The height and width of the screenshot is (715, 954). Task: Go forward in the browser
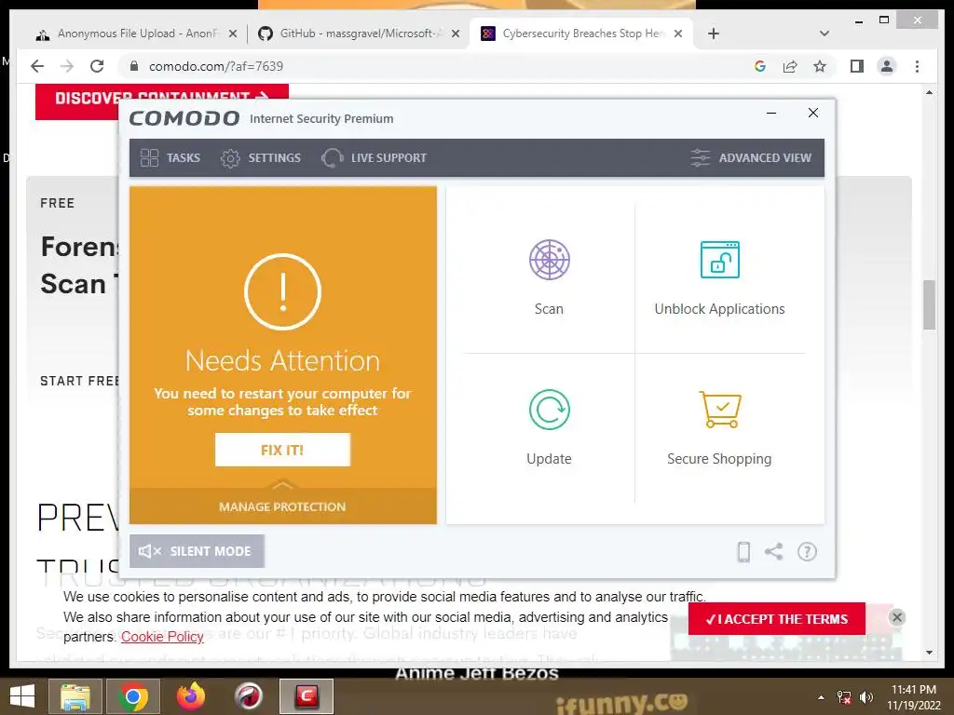pos(67,66)
